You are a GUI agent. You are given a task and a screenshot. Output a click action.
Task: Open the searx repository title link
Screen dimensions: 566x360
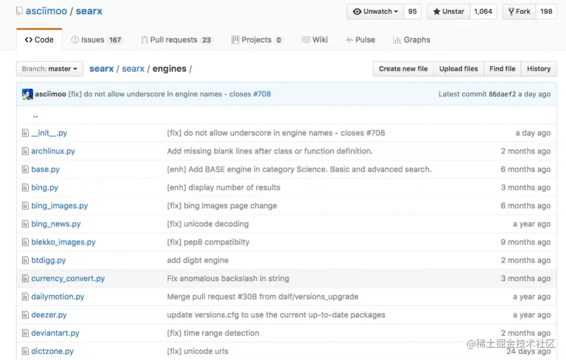tap(89, 11)
